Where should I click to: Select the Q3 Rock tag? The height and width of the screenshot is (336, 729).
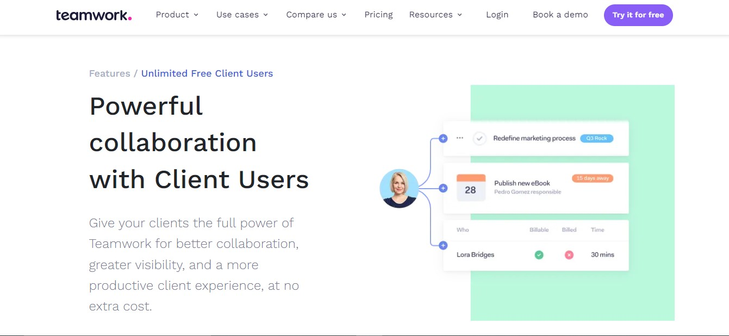(x=596, y=138)
